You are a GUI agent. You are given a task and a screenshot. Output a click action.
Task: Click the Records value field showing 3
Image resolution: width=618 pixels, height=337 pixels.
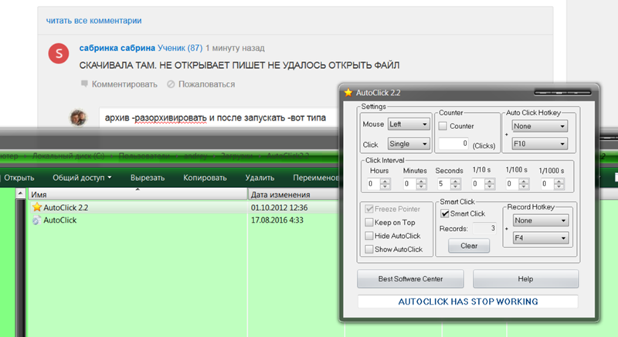pos(484,228)
